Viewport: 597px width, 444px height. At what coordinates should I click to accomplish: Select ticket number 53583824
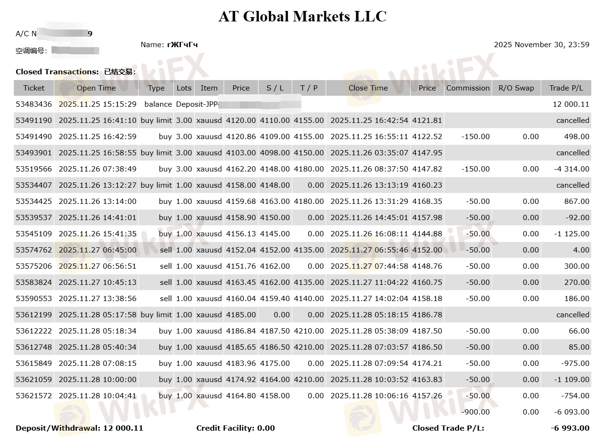pyautogui.click(x=34, y=282)
